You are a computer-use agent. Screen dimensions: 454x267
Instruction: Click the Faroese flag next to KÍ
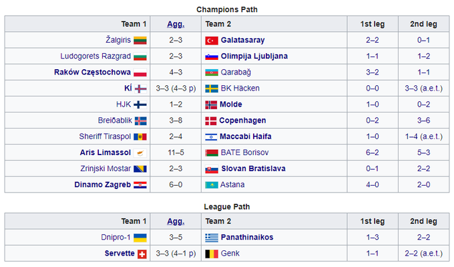(x=140, y=89)
